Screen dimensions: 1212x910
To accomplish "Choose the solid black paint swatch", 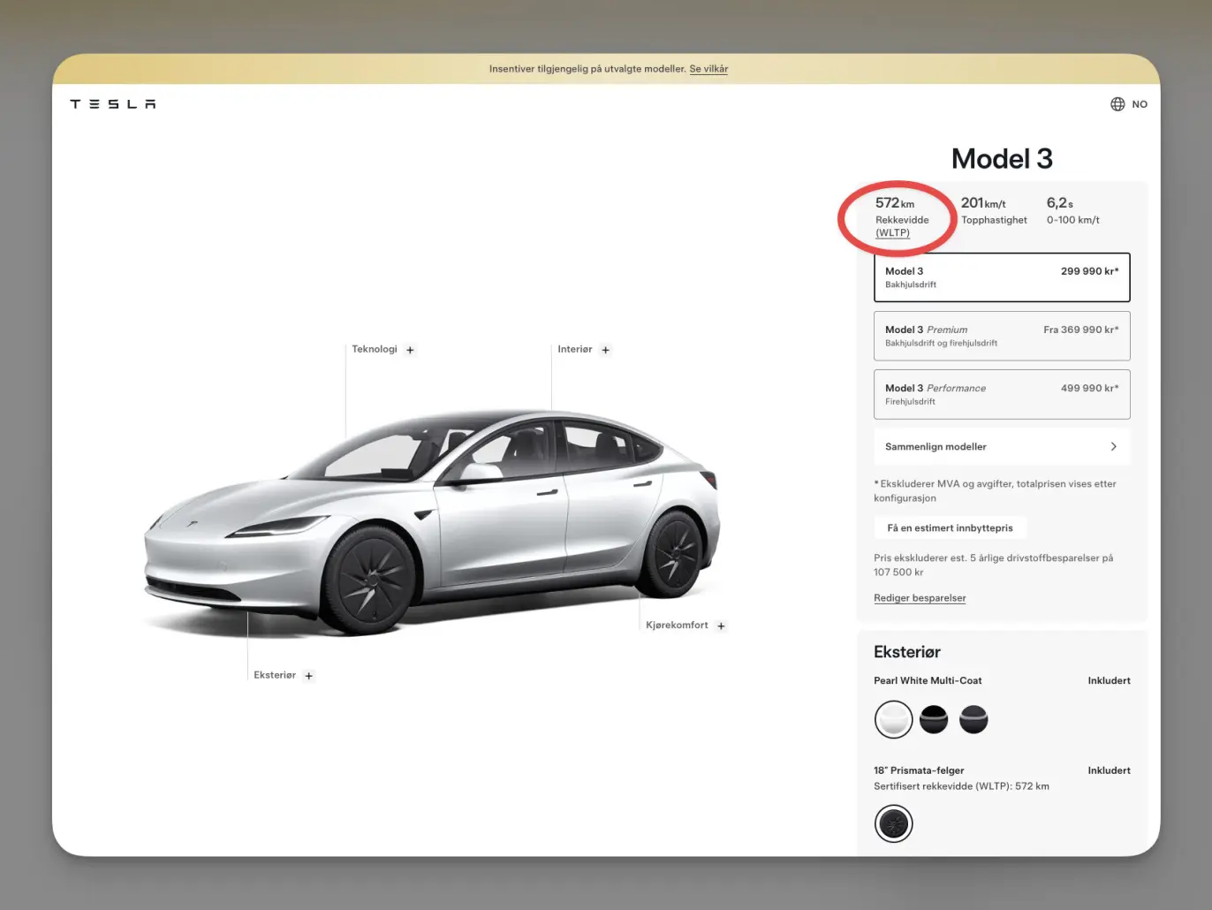I will pos(934,719).
